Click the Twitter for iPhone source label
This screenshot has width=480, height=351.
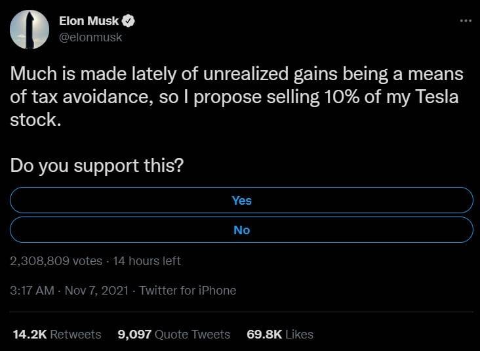[188, 291]
